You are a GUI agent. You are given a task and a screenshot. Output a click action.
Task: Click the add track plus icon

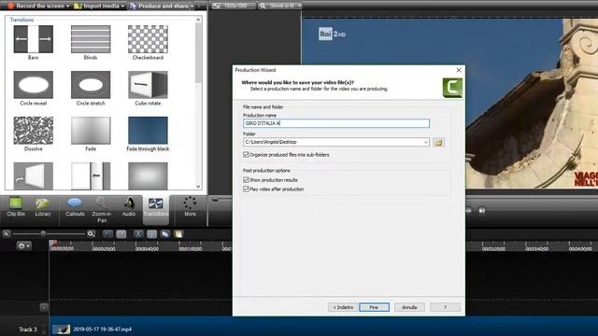pos(44,307)
